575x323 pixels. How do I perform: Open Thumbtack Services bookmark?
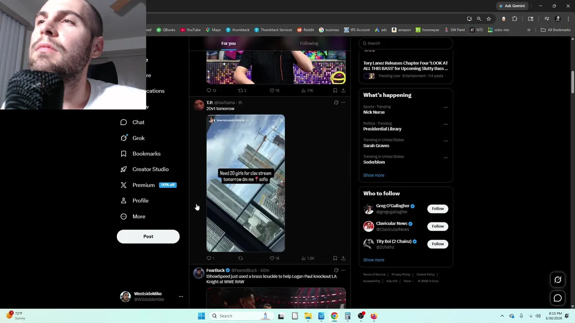273,30
